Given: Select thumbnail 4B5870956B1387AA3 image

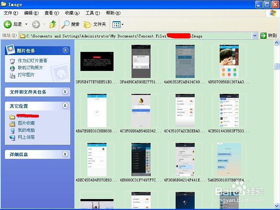Looking at the screenshot, I should pyautogui.click(x=229, y=61).
